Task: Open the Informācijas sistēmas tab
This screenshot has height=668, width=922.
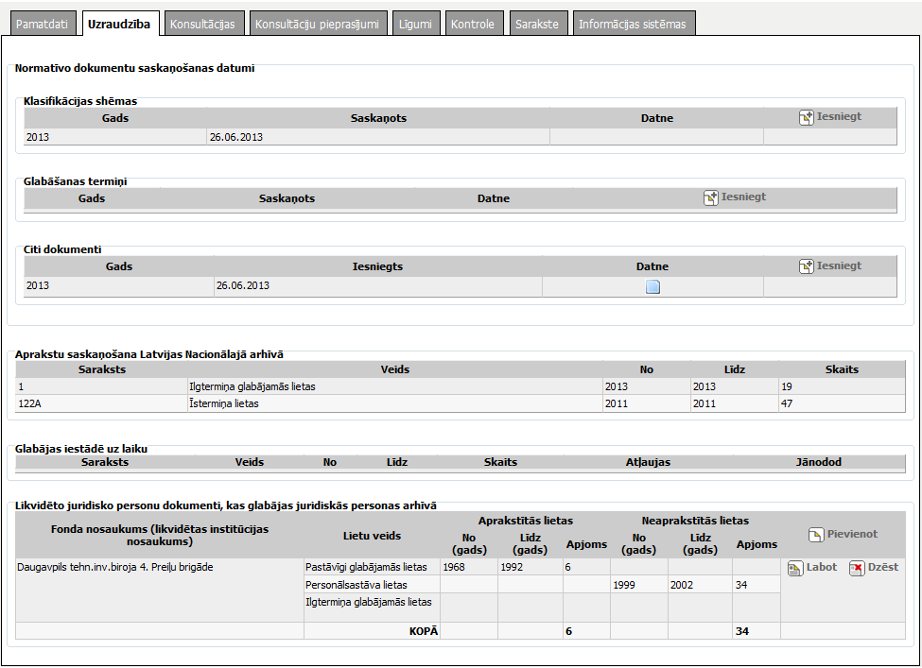Action: pyautogui.click(x=633, y=25)
